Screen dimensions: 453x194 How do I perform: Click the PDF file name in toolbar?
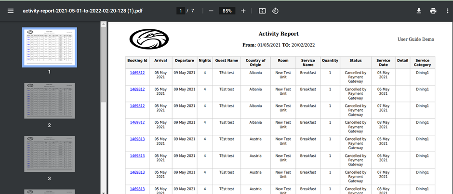tap(82, 11)
